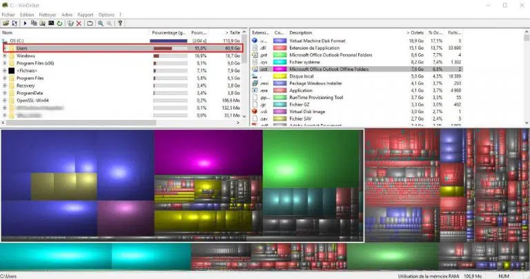Click the OS (C:) drive icon
Viewport: 530px width, 279px height.
(5, 41)
